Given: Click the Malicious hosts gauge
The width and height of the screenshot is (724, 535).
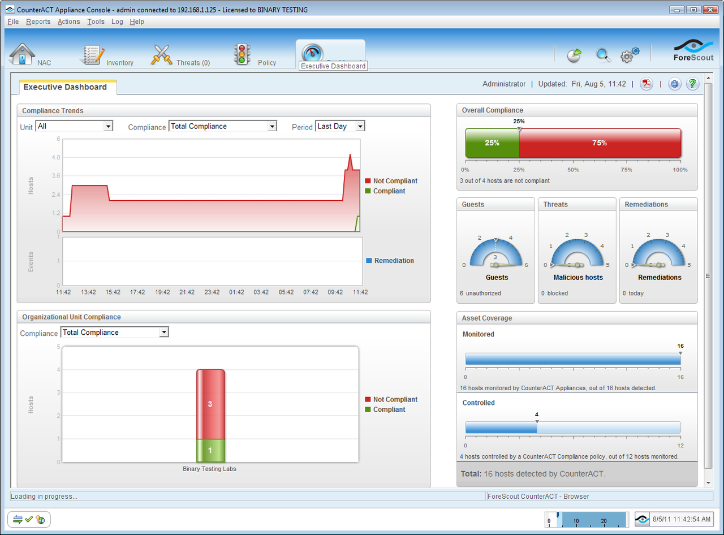Looking at the screenshot, I should pos(578,252).
